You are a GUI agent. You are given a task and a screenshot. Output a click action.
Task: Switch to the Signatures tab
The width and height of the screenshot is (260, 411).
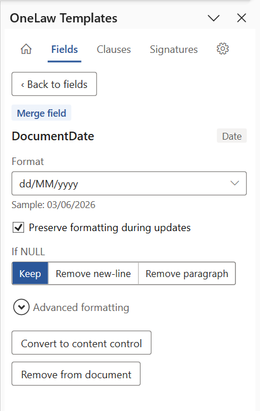pyautogui.click(x=173, y=49)
